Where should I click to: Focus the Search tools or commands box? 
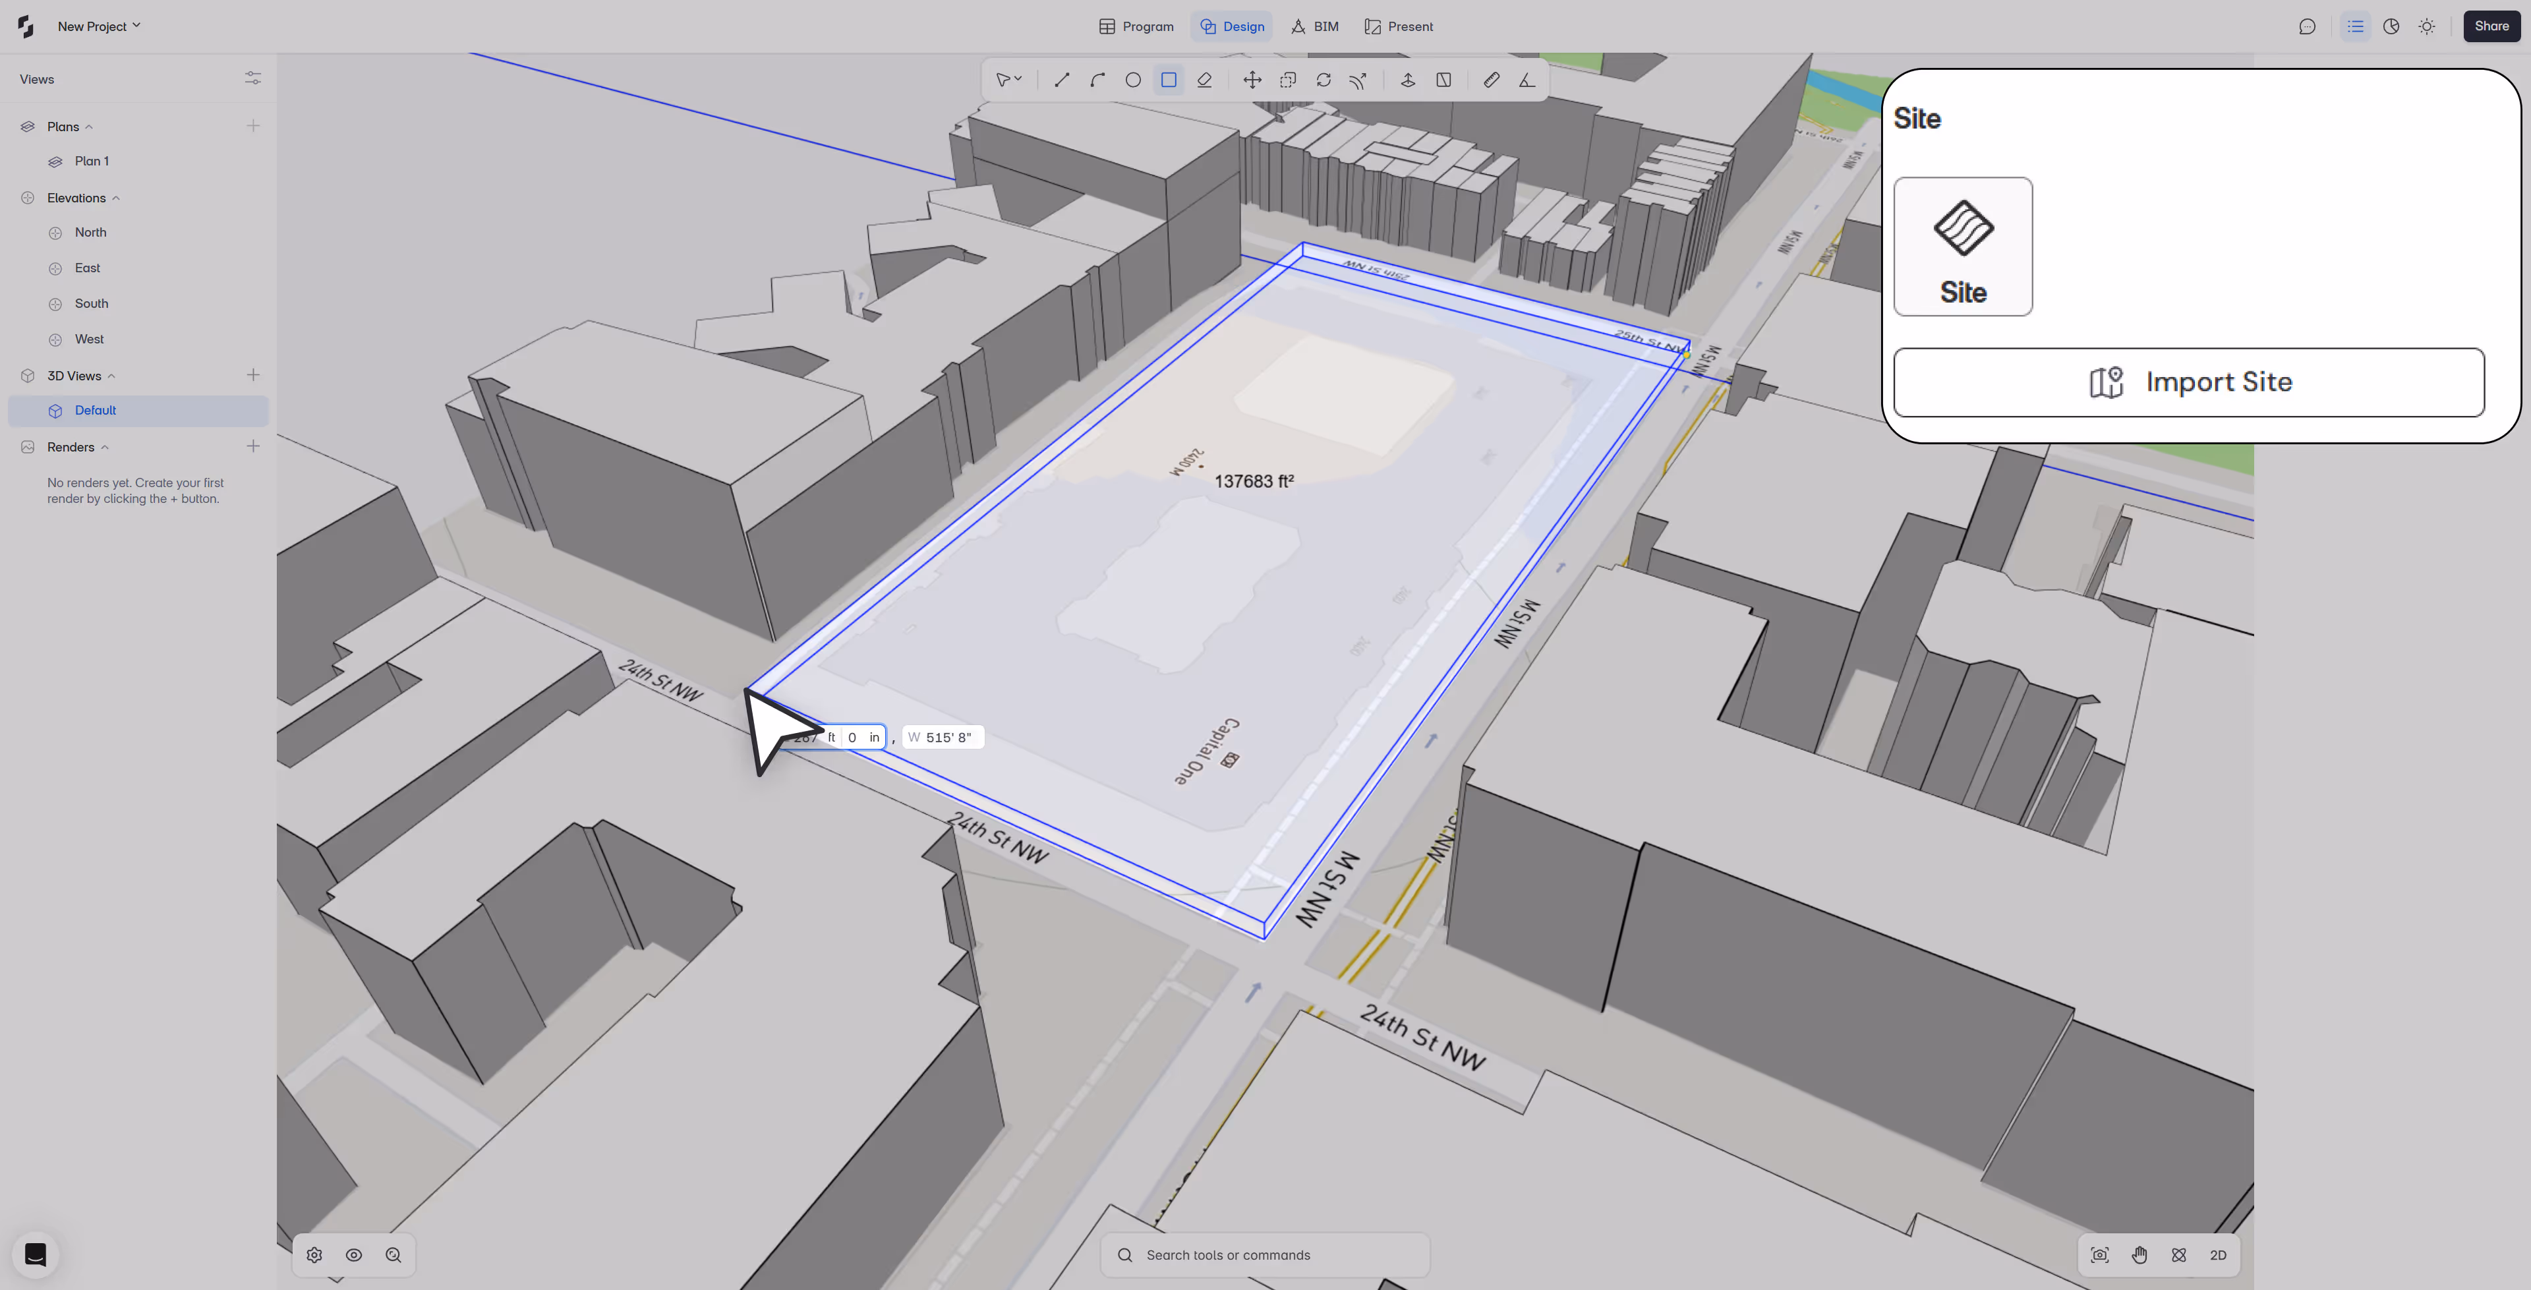(1265, 1254)
